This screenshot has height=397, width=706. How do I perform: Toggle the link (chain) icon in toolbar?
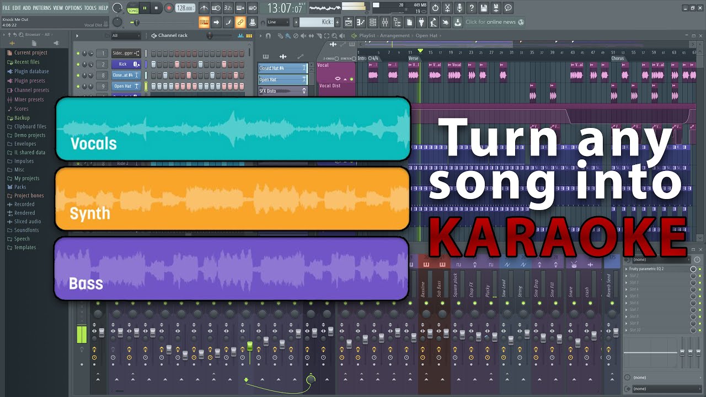(x=240, y=22)
